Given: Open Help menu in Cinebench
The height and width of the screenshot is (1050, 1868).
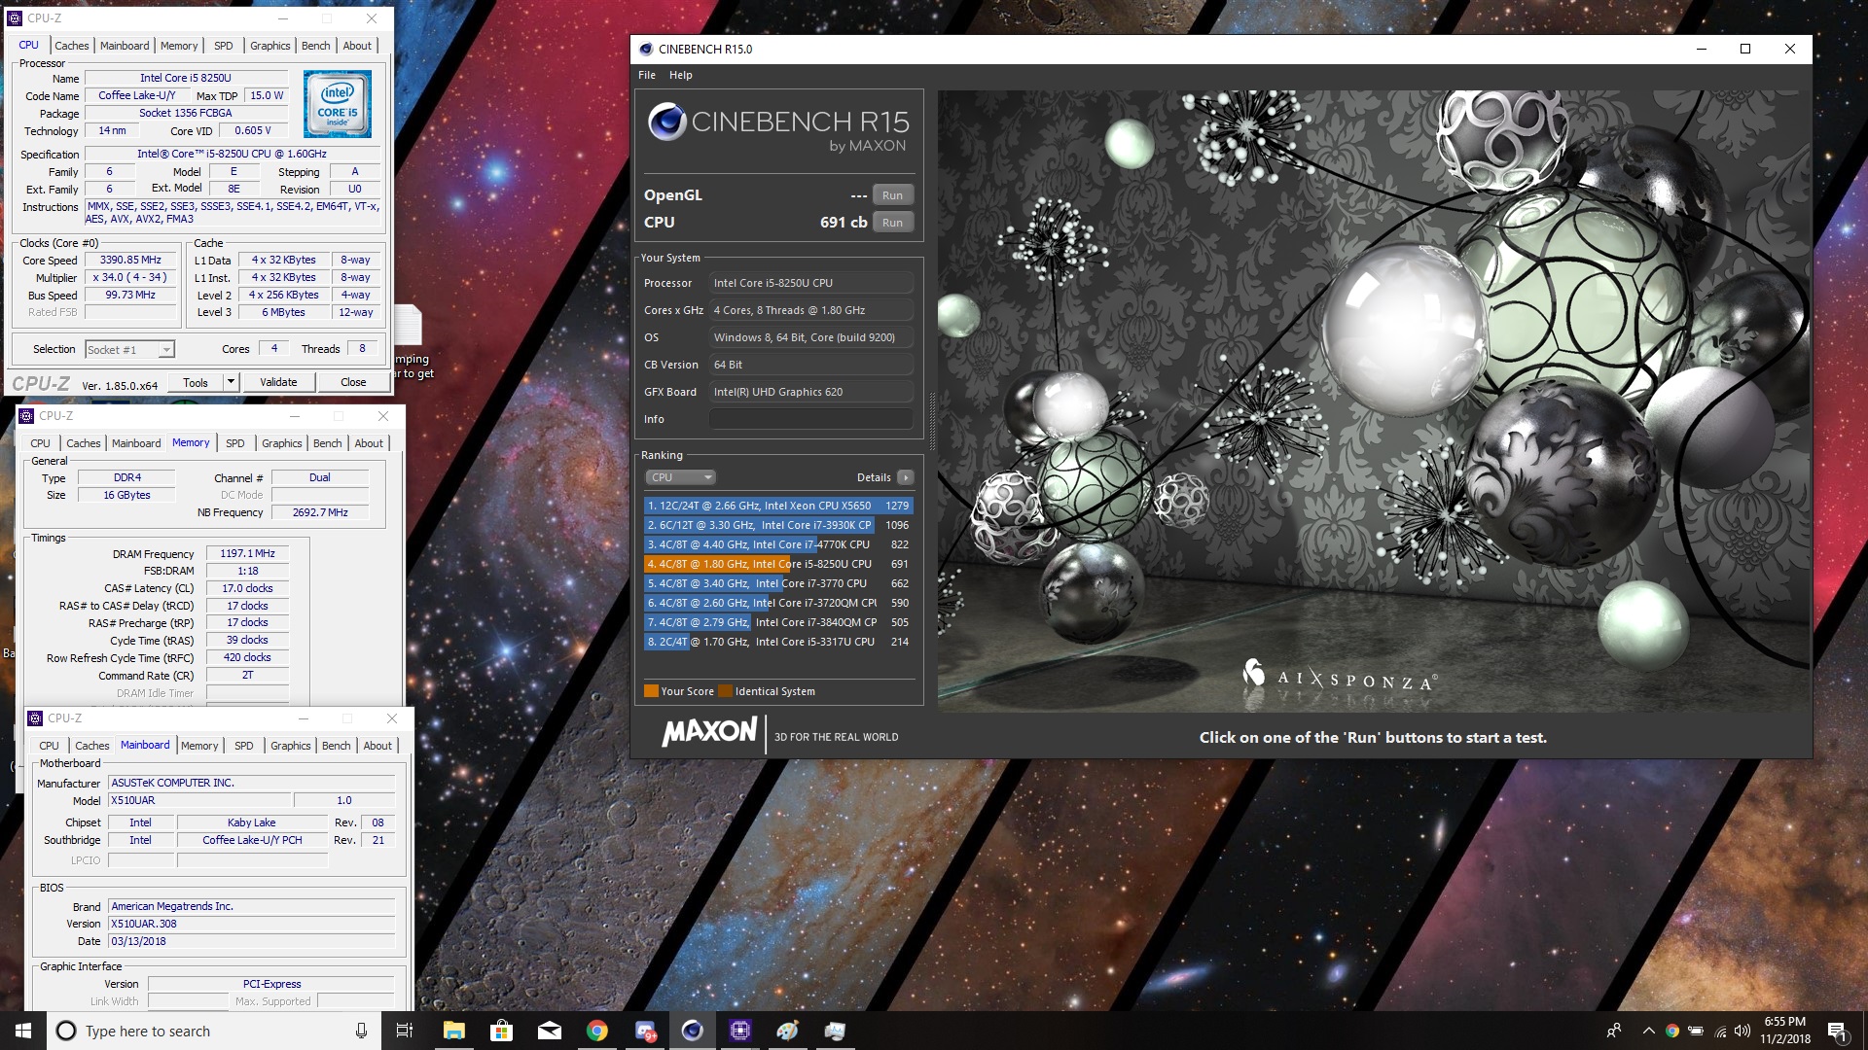Looking at the screenshot, I should (x=680, y=75).
